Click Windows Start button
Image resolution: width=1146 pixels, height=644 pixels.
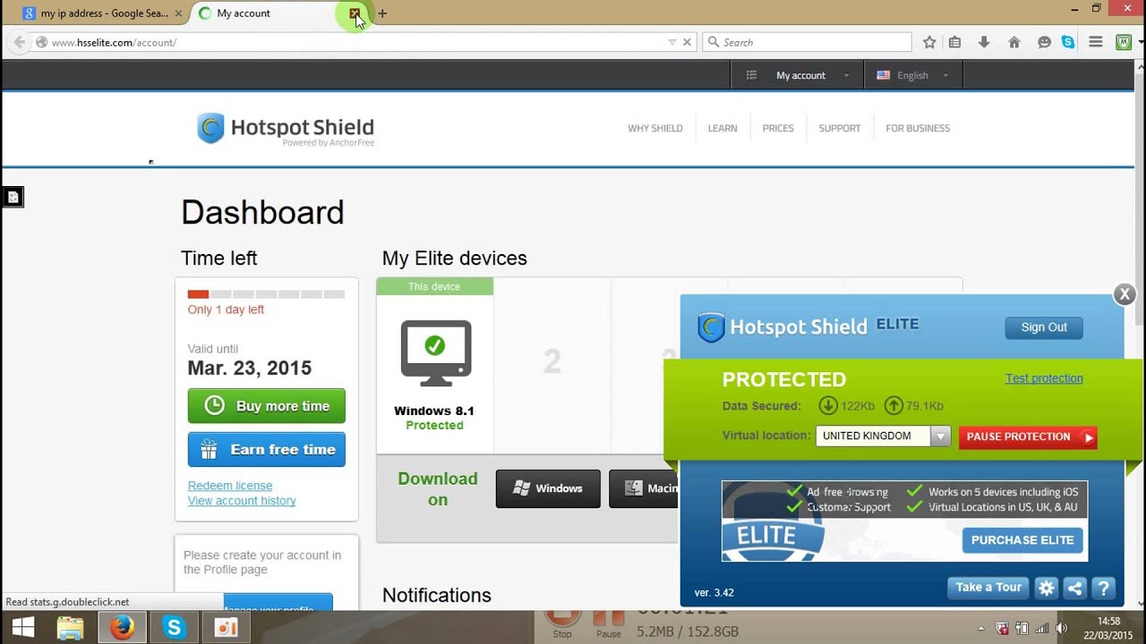[22, 629]
